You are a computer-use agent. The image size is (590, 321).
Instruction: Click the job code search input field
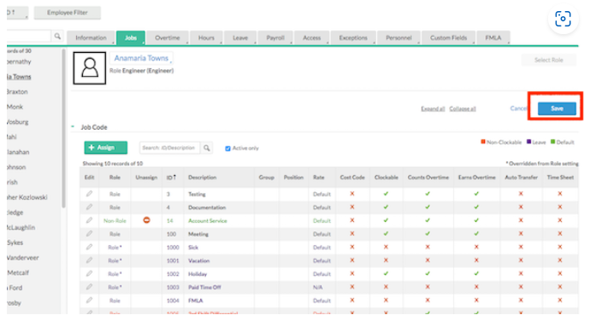point(169,148)
